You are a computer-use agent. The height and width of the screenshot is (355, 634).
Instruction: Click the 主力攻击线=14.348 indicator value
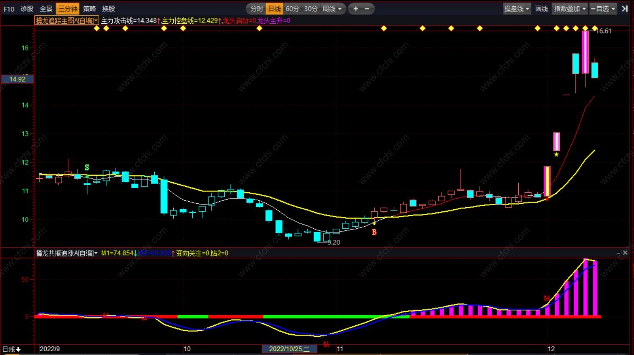[131, 20]
